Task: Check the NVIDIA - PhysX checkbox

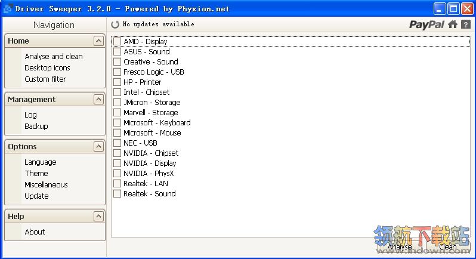Action: 117,174
